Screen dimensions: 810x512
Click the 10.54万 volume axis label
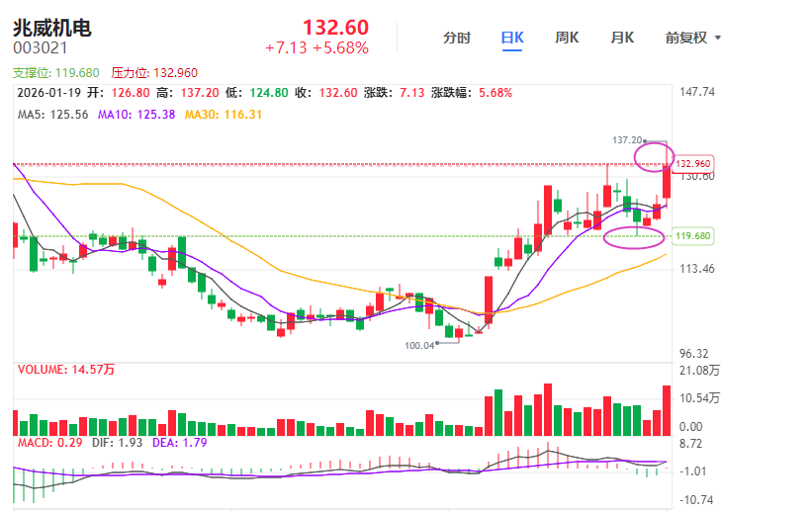coord(699,398)
